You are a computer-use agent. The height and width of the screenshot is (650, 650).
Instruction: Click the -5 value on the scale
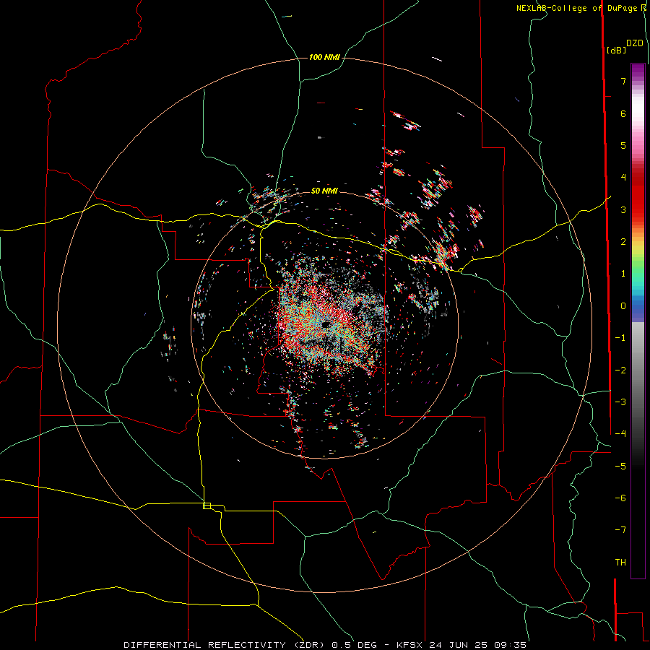[620, 467]
